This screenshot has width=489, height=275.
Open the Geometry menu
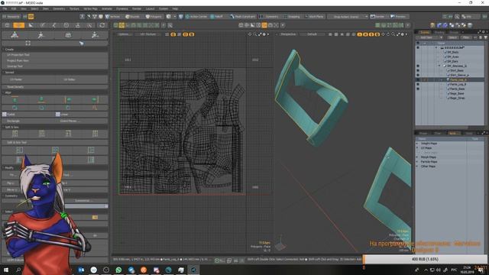click(59, 8)
